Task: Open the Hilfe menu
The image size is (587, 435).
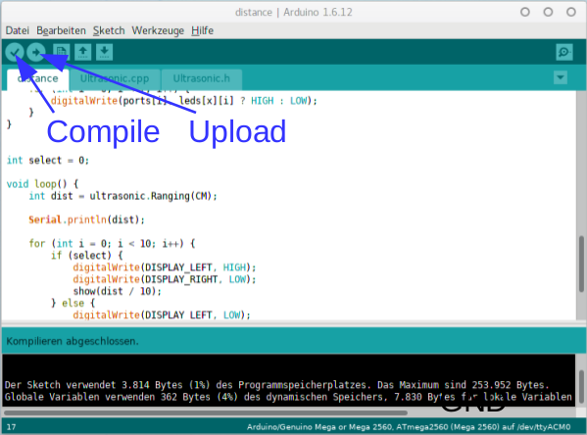Action: (x=202, y=30)
